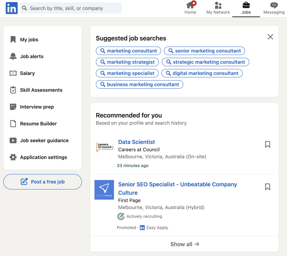Click the Salary banknote icon
Image resolution: width=287 pixels, height=256 pixels.
(x=13, y=73)
